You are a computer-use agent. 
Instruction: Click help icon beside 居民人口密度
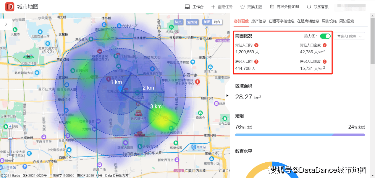click(324, 62)
